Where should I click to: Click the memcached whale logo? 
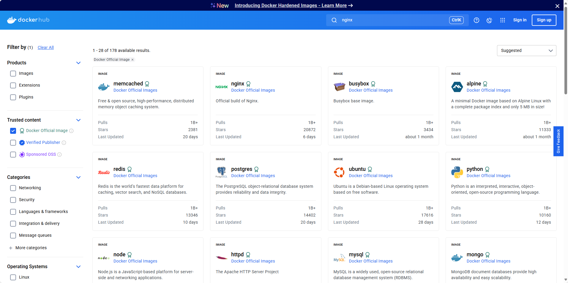(x=104, y=87)
